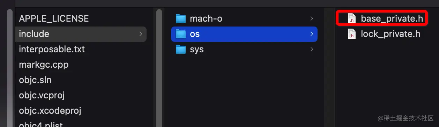This screenshot has height=127, width=439.
Task: Select the markgc.cpp file
Action: [44, 65]
